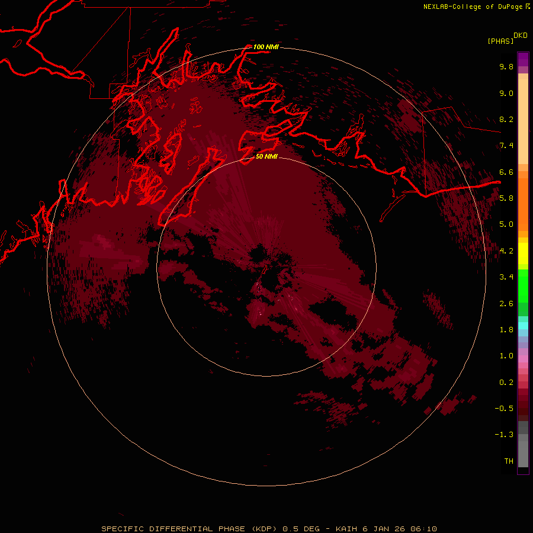Click the Specific Differential Phase KDP caption
533x533 pixels.
tap(269, 529)
